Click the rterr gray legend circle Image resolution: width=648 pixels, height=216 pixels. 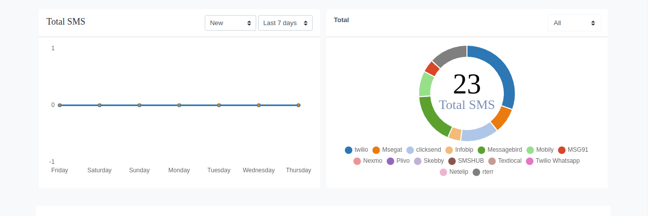coord(477,172)
